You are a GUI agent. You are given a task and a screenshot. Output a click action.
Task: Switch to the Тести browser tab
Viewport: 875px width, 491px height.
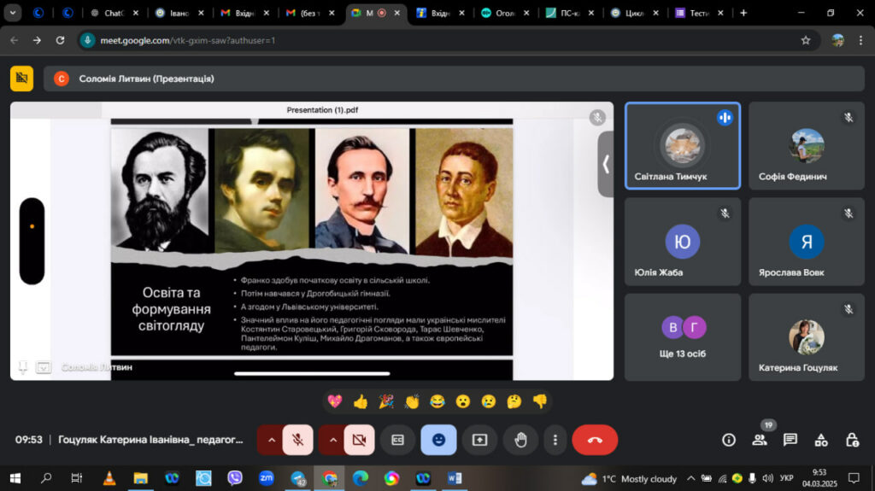(698, 13)
